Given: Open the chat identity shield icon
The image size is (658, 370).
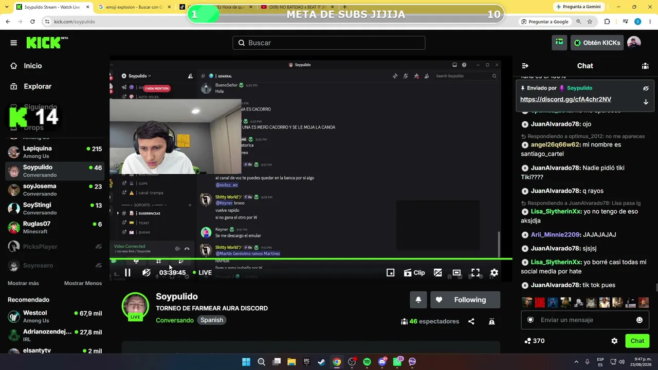Looking at the screenshot, I should (531, 320).
